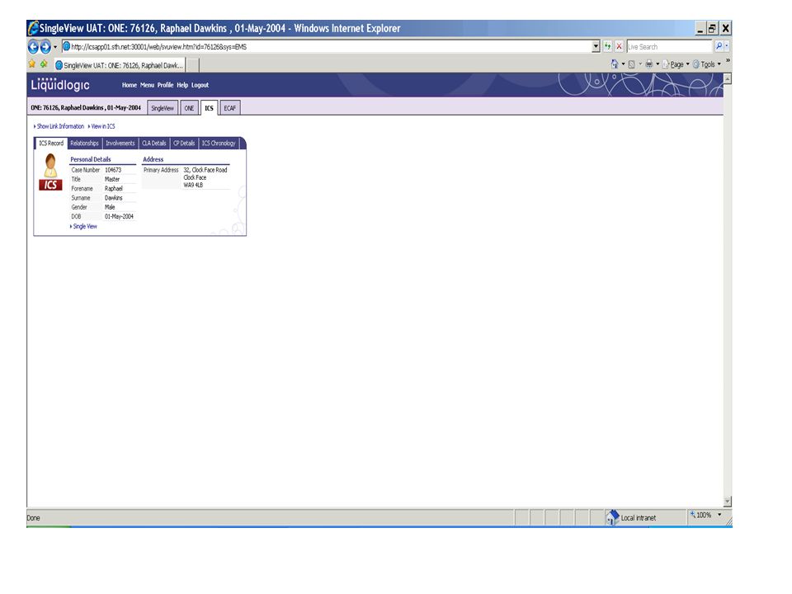This screenshot has width=792, height=594.
Task: Click Show Link Information link
Action: [x=59, y=126]
